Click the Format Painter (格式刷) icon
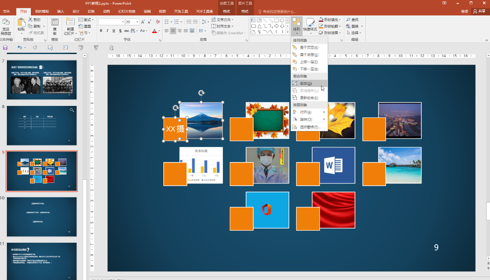This screenshot has width=490, height=280. 31,33
